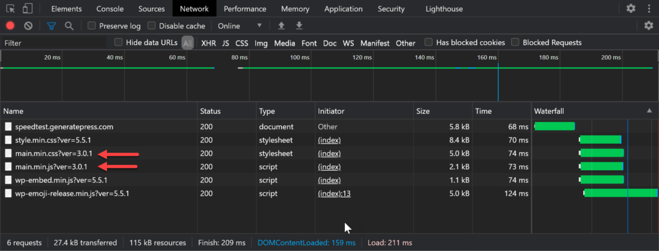This screenshot has width=659, height=251.
Task: Filter requests by WS
Action: [348, 43]
